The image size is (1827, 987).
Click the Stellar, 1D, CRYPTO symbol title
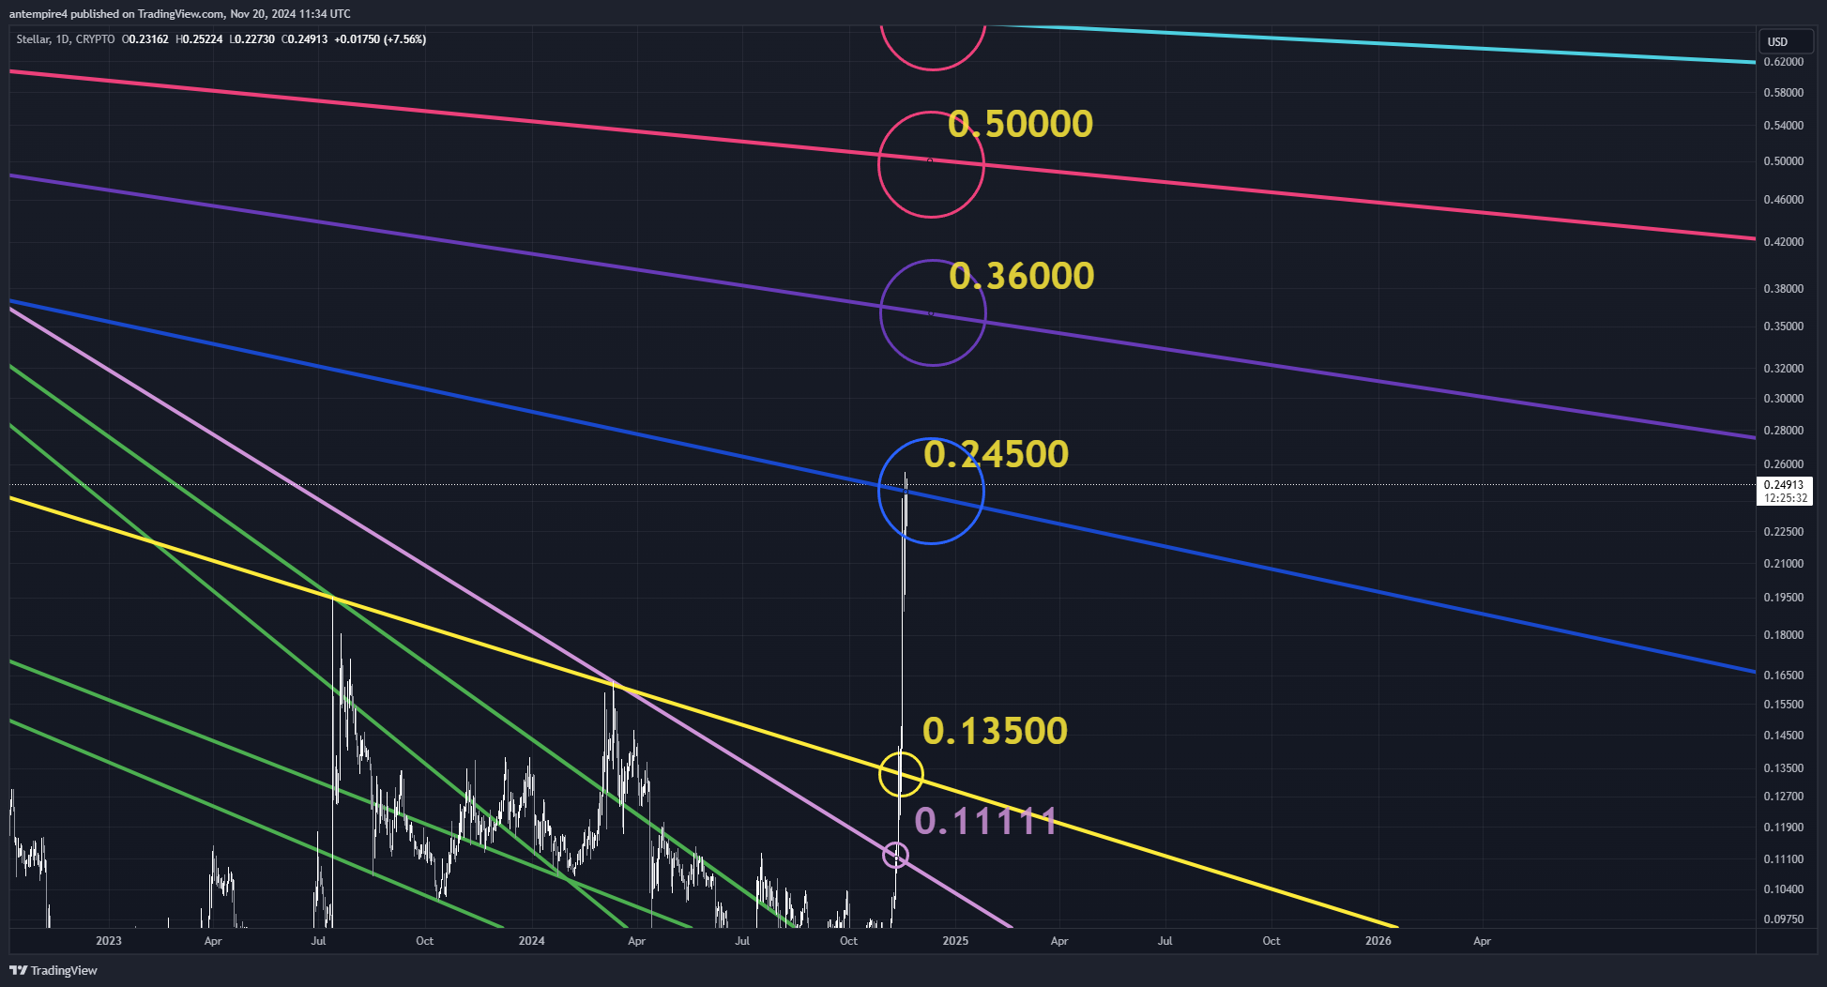[66, 39]
